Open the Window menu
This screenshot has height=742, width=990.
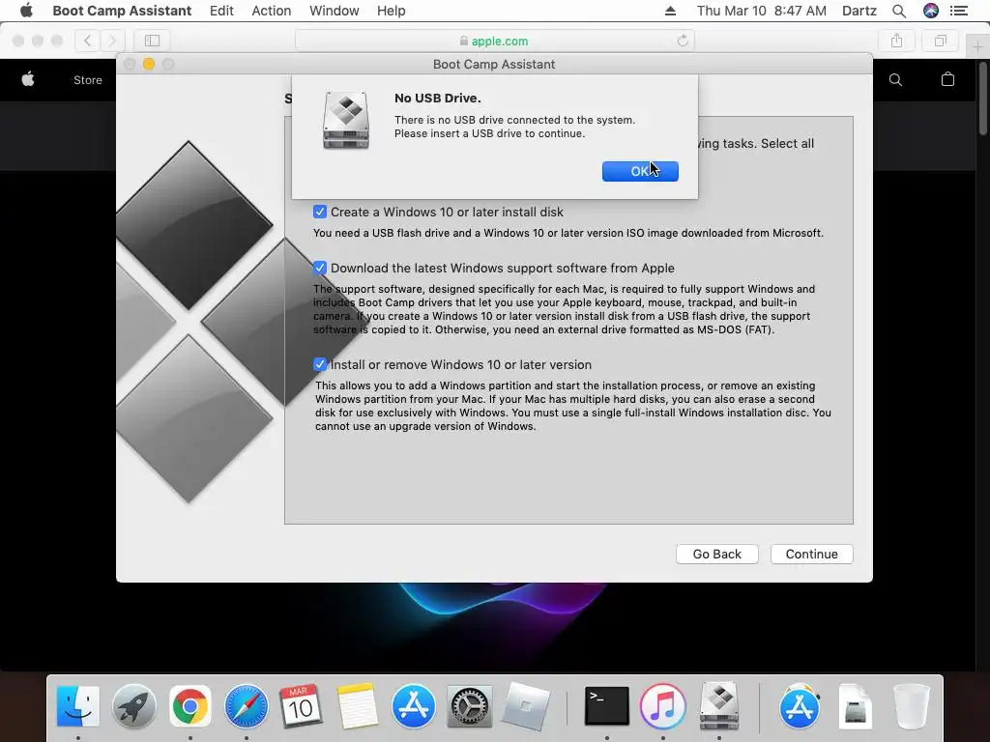334,11
